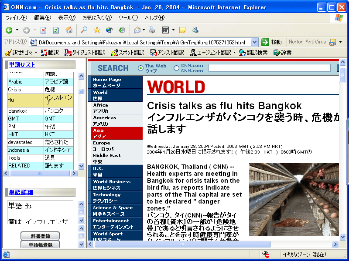Screen dimensions: 349x261
Task: Open the Search magnifier toolbar icon
Action: coord(84,30)
